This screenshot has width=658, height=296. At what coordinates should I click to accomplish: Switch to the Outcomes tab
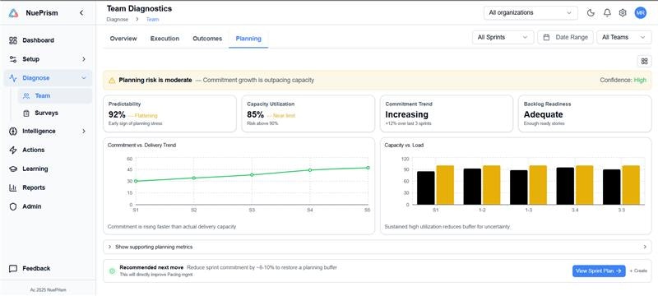[207, 39]
